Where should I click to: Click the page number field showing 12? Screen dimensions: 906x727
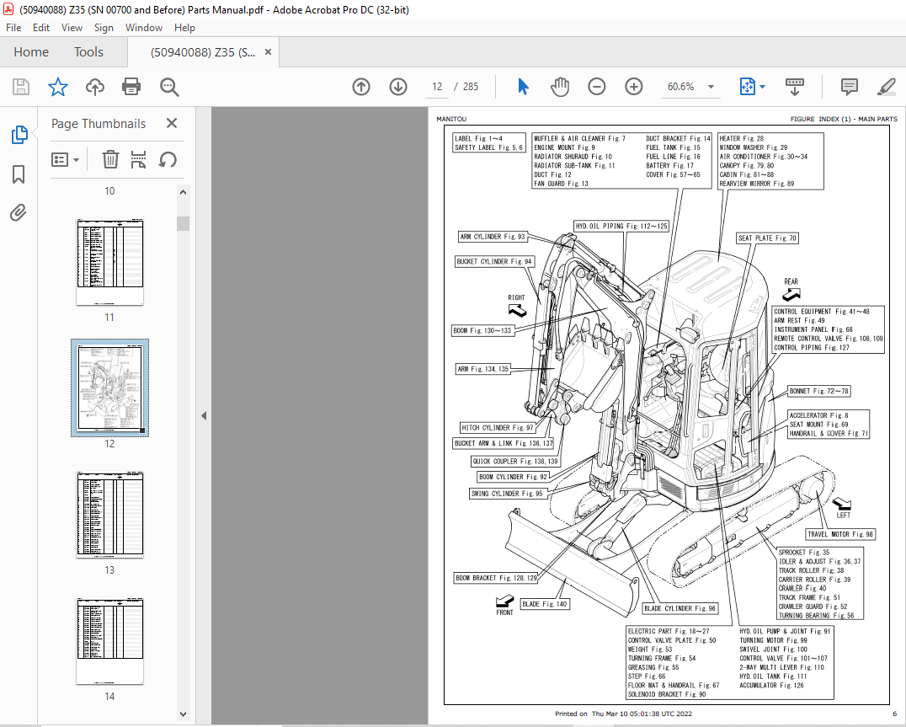point(437,87)
